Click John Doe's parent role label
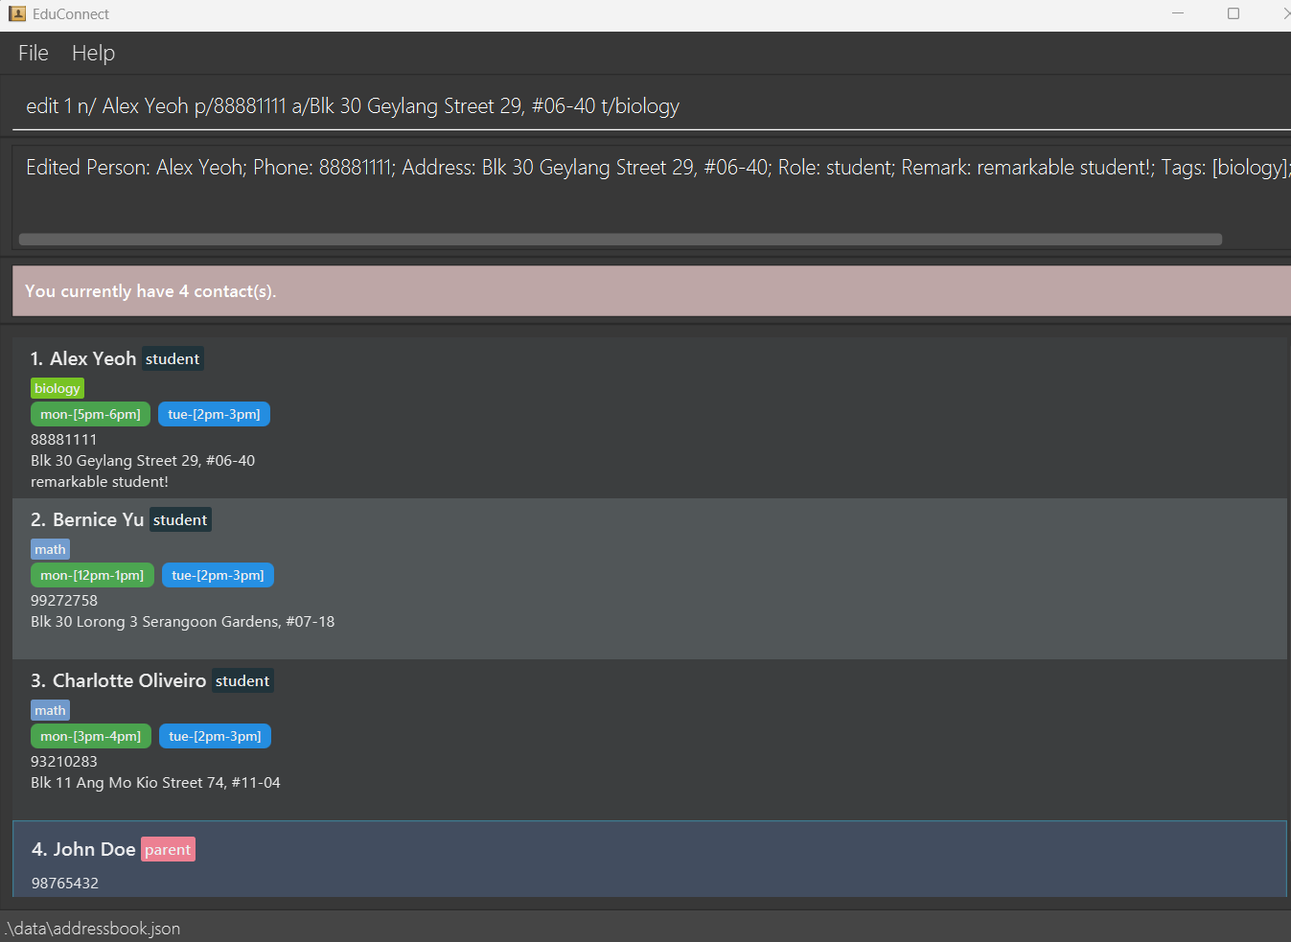The height and width of the screenshot is (942, 1291). (168, 850)
